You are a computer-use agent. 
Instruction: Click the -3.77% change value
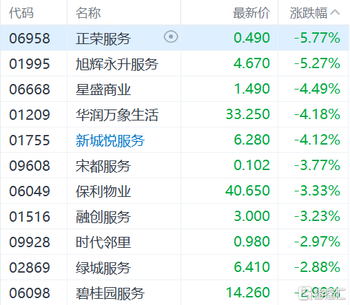(x=317, y=165)
